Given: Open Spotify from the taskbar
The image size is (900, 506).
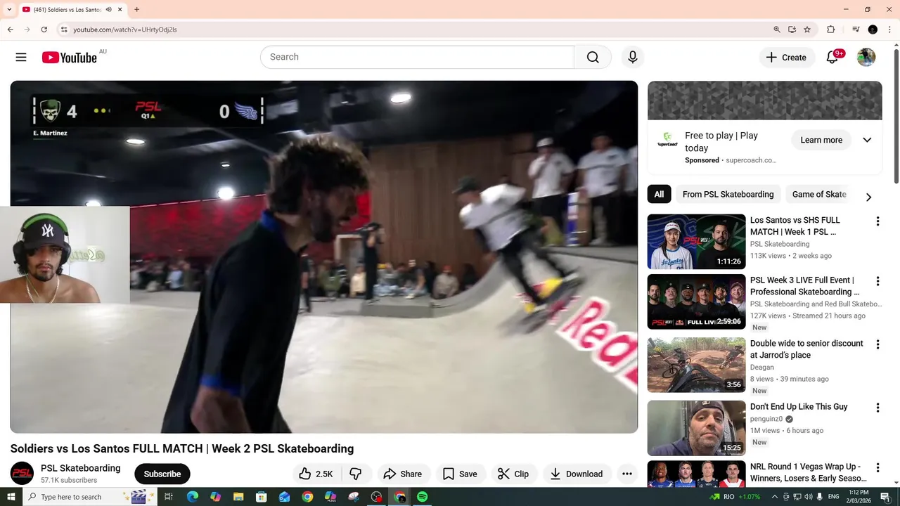Looking at the screenshot, I should pyautogui.click(x=422, y=497).
